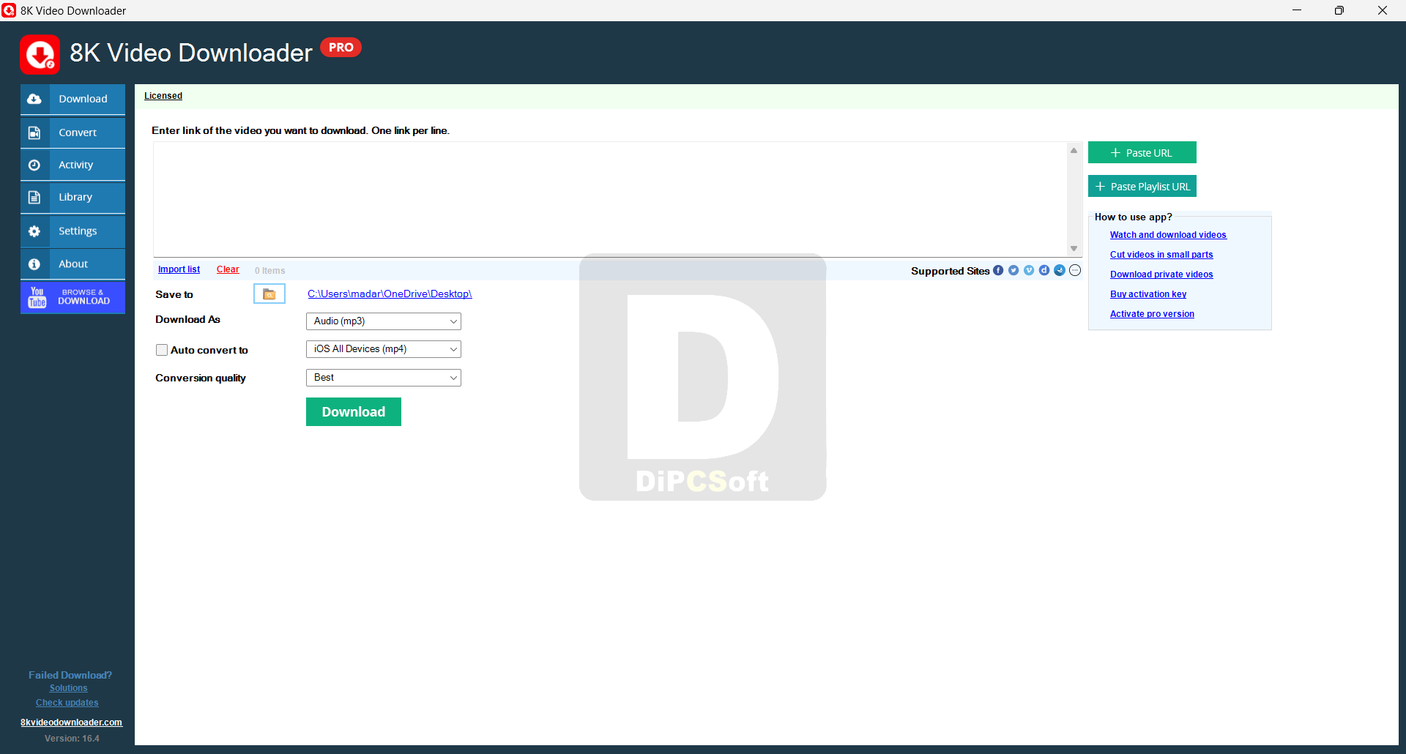Screen dimensions: 1406x754
Task: Open the Download section label in sidebar
Action: tap(83, 99)
